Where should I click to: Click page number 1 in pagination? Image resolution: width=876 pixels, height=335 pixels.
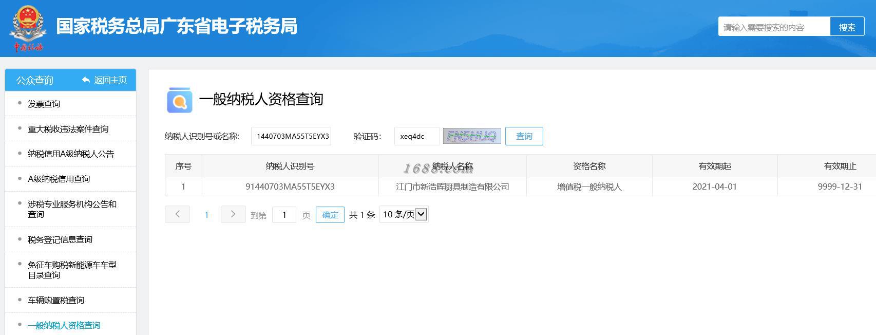coord(206,215)
